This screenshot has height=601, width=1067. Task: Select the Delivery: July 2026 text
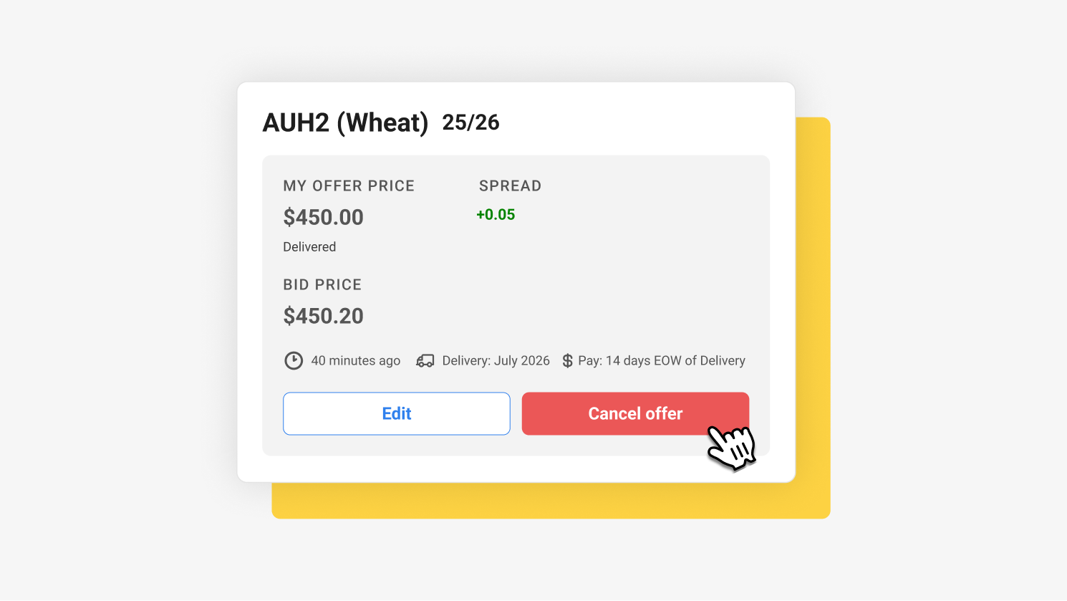tap(495, 360)
